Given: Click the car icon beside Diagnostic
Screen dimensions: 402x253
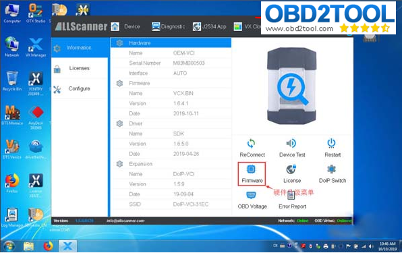Looking at the screenshot, I should pos(156,27).
